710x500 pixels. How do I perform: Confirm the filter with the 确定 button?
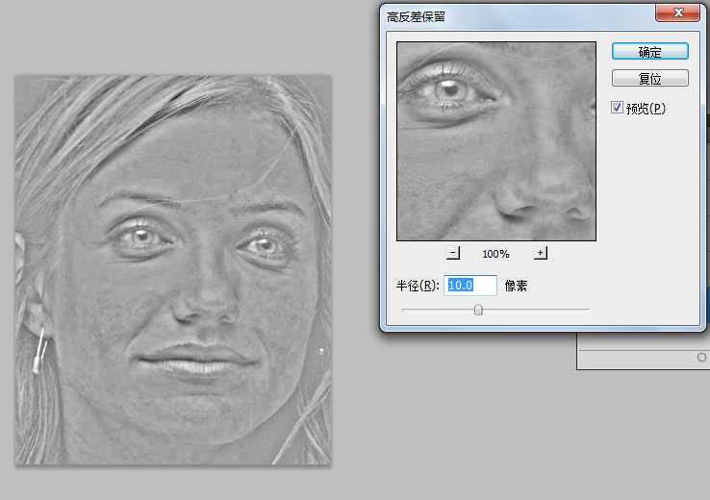coord(649,51)
